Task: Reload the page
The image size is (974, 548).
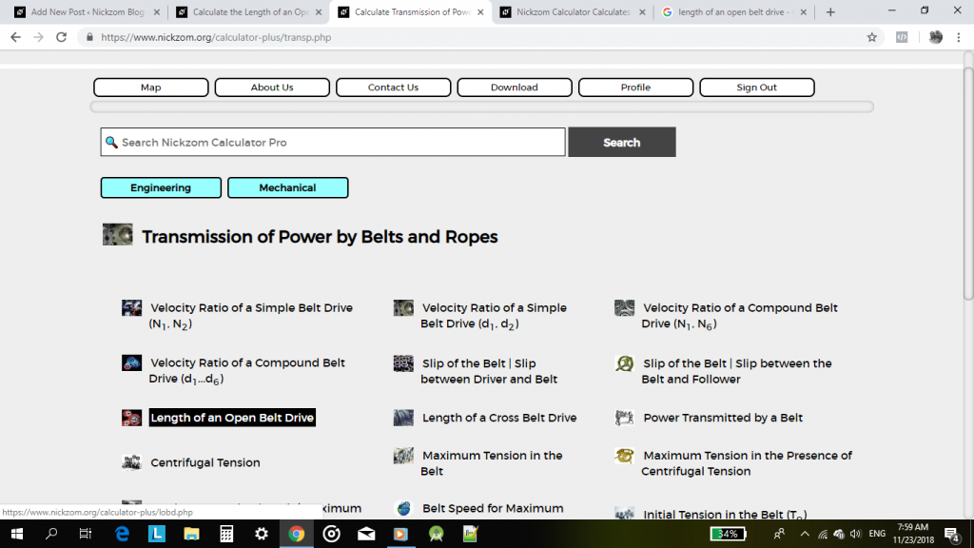Action: [61, 37]
